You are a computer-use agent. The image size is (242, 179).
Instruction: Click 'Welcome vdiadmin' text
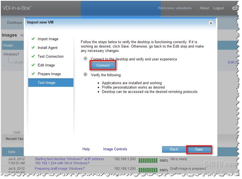(x=174, y=8)
